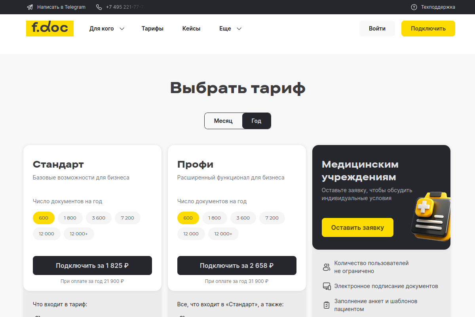Image resolution: width=475 pixels, height=317 pixels.
Task: Expand the Для кого dropdown menu
Action: pyautogui.click(x=107, y=29)
